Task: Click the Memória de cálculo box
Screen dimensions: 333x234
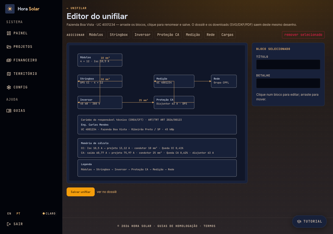Action: pyautogui.click(x=157, y=148)
